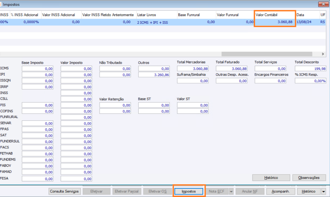Click the Outras Desp. Acess. field

(232, 81)
